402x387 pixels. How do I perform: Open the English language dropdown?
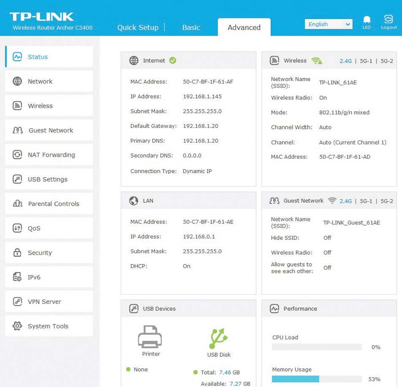[x=329, y=24]
